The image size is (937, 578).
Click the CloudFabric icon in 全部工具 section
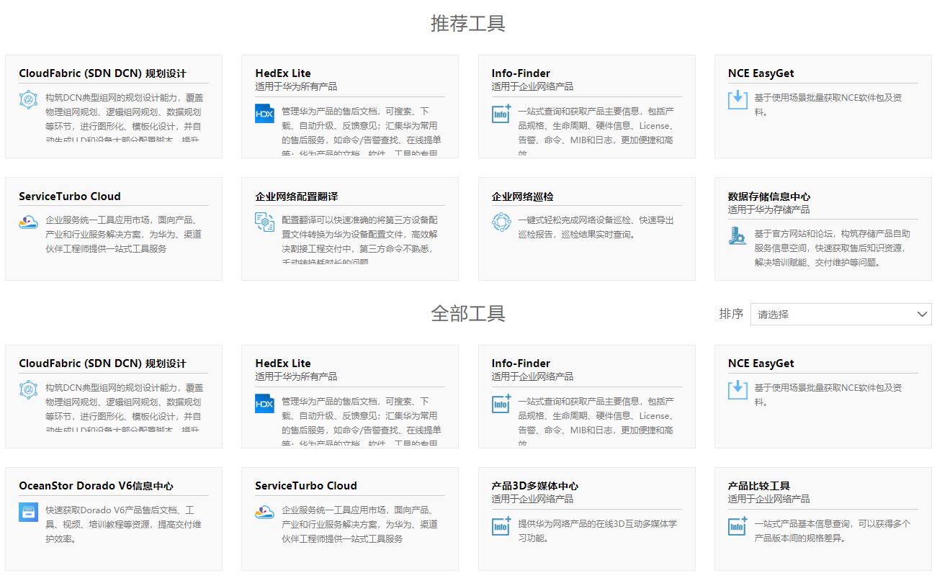click(29, 389)
